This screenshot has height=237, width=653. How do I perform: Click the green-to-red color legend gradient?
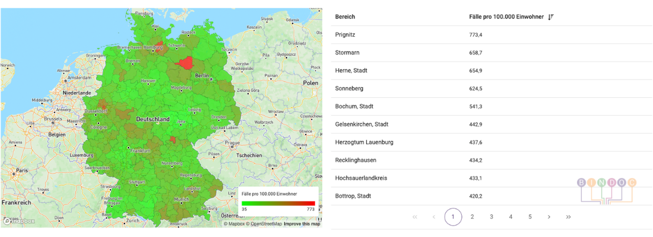pyautogui.click(x=278, y=203)
